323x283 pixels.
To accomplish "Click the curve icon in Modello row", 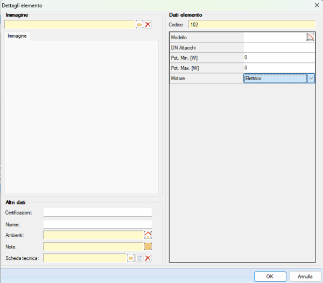I will coord(310,37).
